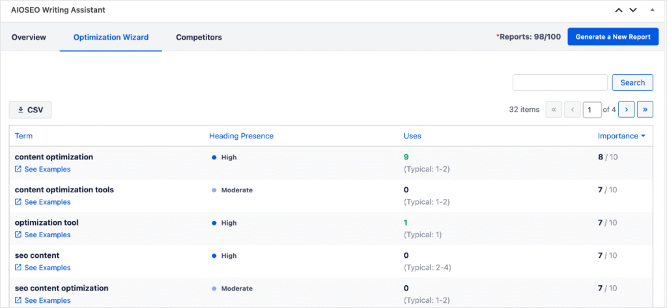Sort table by Term column

coord(24,136)
